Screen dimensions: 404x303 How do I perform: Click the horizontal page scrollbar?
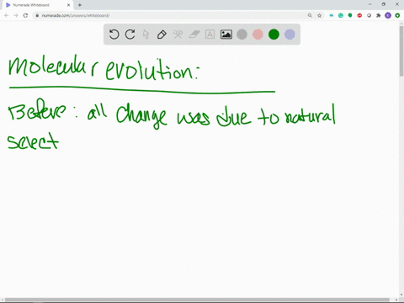pos(196,300)
